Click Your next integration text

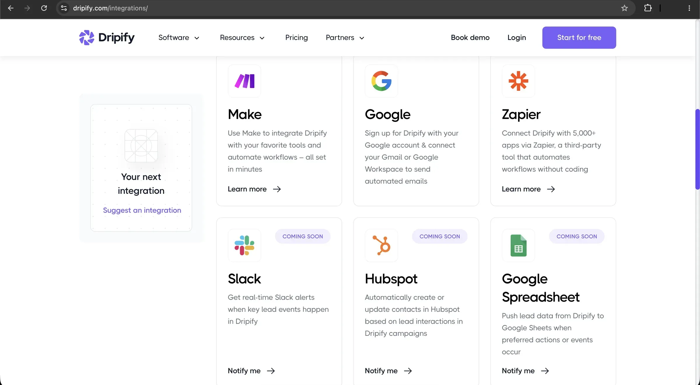coord(141,184)
